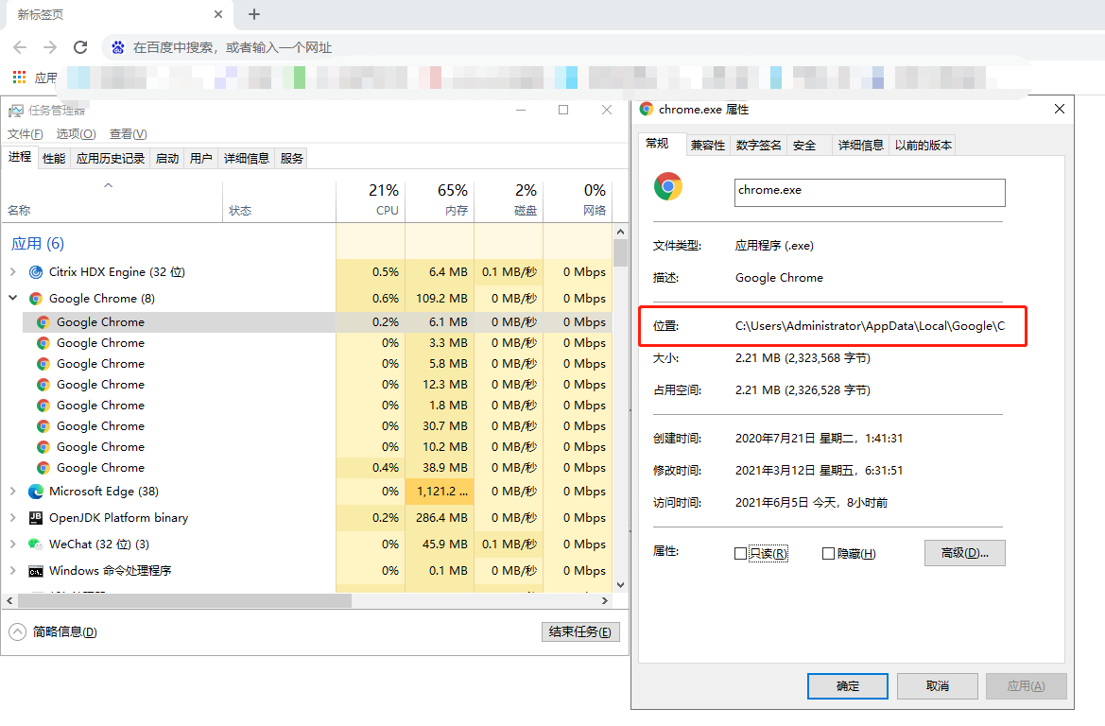Click the Baidu search icon in address bar

(x=118, y=46)
